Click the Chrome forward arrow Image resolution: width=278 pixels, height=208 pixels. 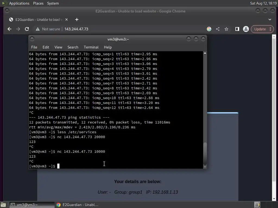(18, 29)
